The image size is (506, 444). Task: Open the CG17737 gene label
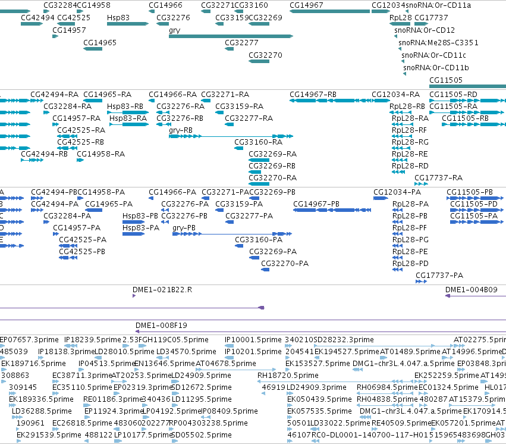(431, 18)
